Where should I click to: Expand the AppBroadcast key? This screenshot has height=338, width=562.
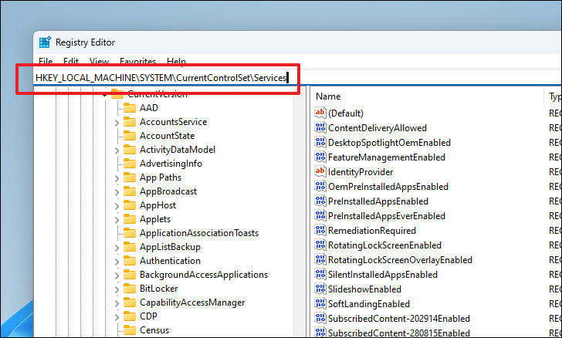(117, 192)
